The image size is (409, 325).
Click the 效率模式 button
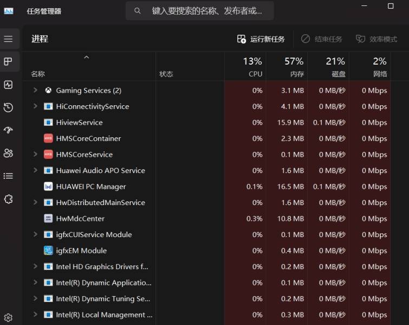click(x=376, y=39)
